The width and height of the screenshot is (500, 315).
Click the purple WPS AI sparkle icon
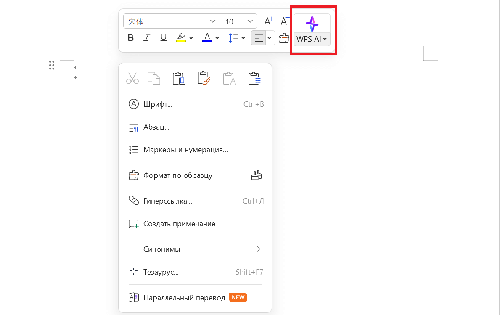[312, 24]
